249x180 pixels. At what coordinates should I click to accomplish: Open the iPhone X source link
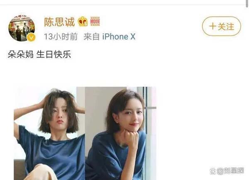coord(119,36)
